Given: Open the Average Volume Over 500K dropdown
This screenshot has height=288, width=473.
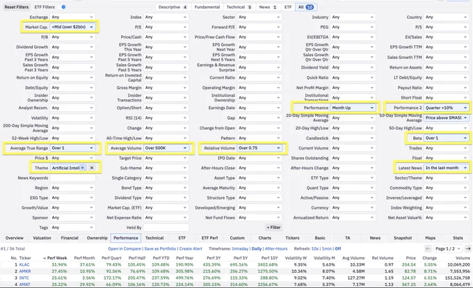Looking at the screenshot, I should click(166, 148).
